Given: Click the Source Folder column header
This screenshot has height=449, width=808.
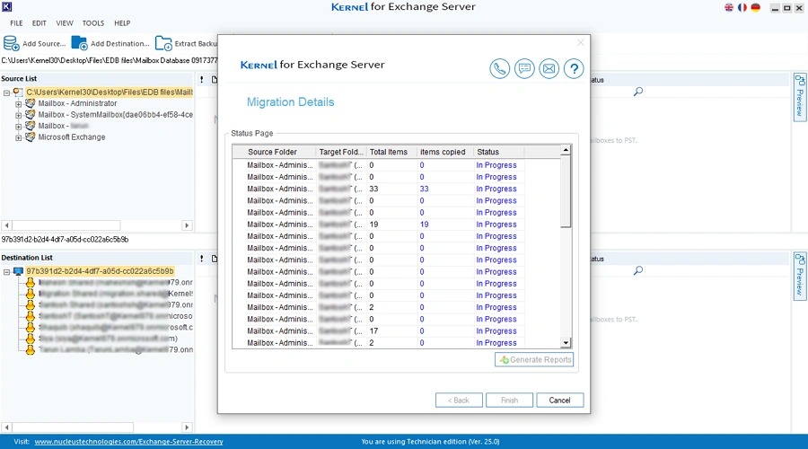Looking at the screenshot, I should tap(274, 152).
